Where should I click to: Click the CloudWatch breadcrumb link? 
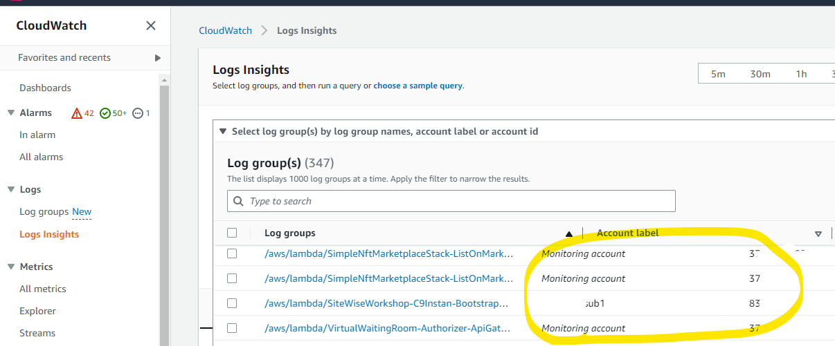click(225, 30)
